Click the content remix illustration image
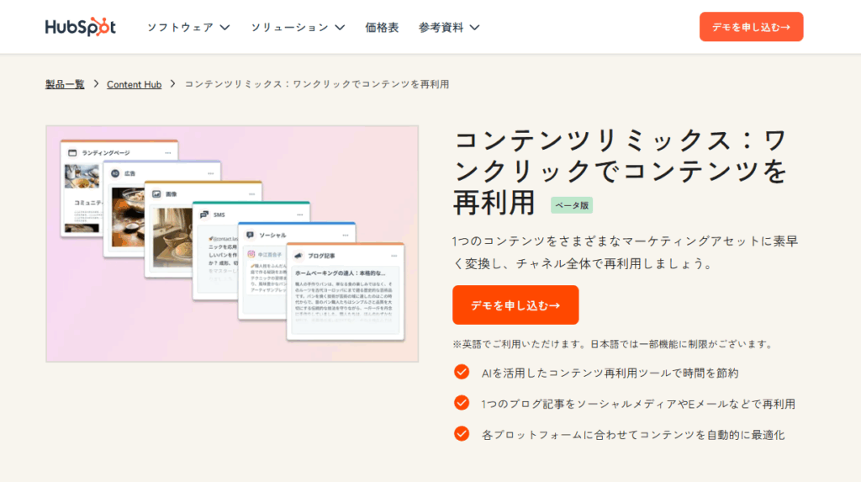This screenshot has height=482, width=861. (232, 243)
